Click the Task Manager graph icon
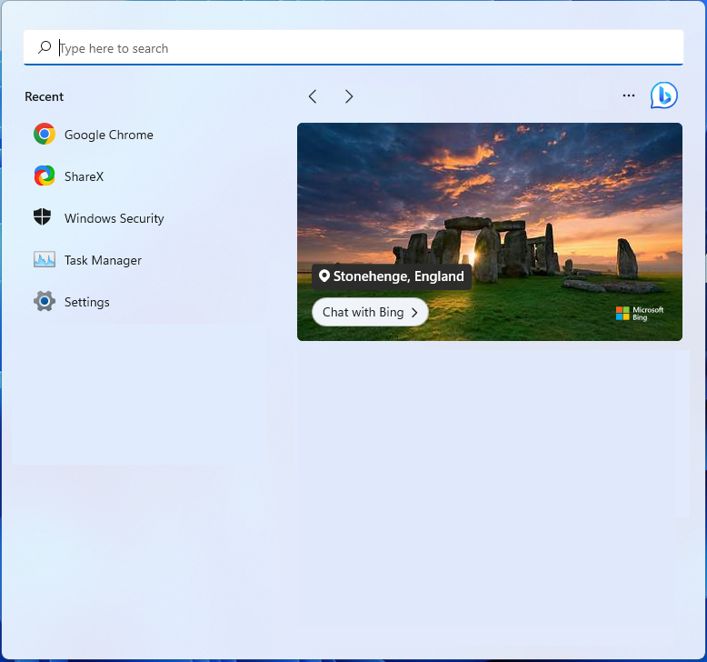The height and width of the screenshot is (662, 707). [x=45, y=260]
